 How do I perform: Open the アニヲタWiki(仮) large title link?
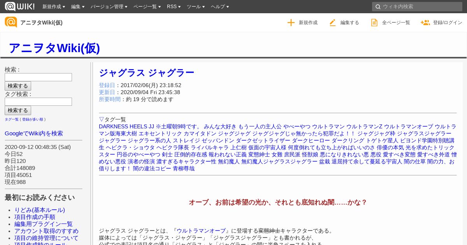tap(54, 48)
